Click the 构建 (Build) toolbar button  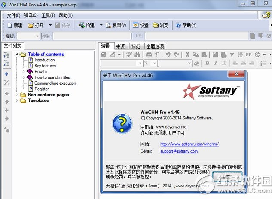[86, 25]
